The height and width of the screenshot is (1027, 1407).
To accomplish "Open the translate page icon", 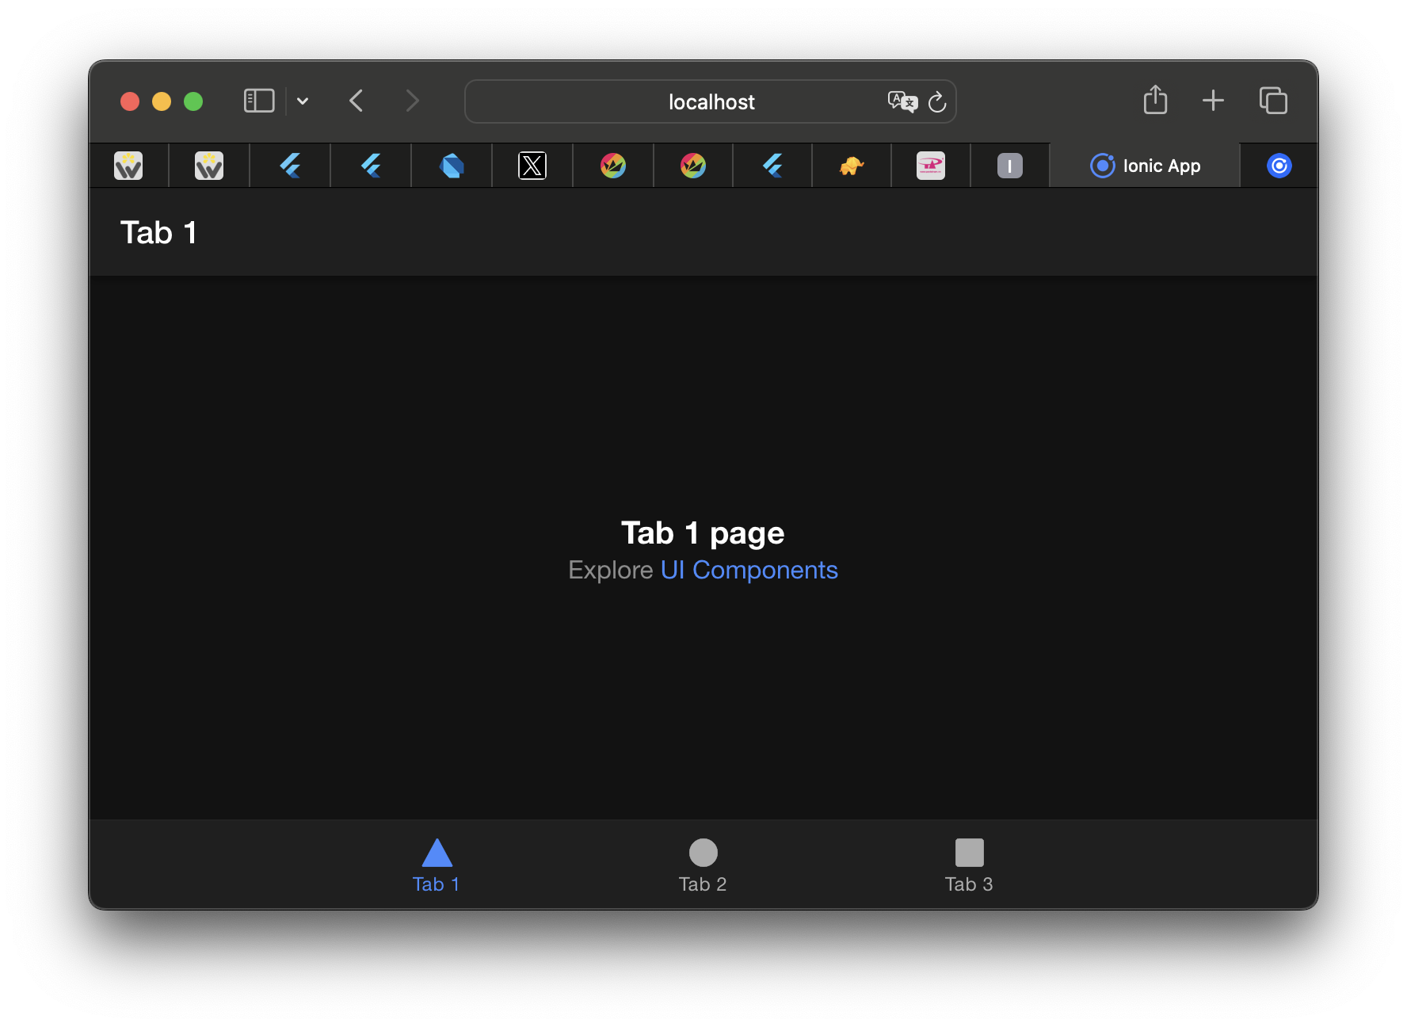I will click(902, 101).
